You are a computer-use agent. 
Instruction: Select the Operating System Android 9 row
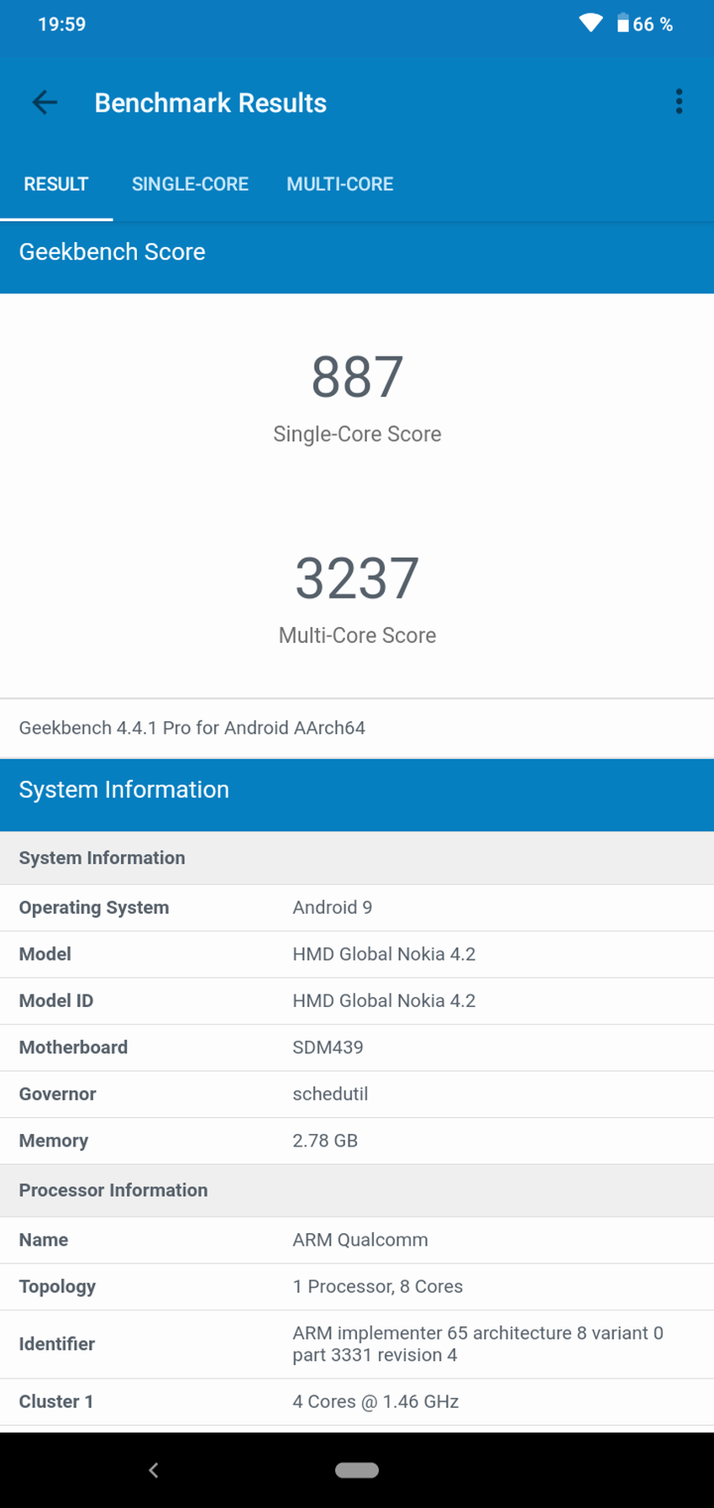click(x=357, y=908)
